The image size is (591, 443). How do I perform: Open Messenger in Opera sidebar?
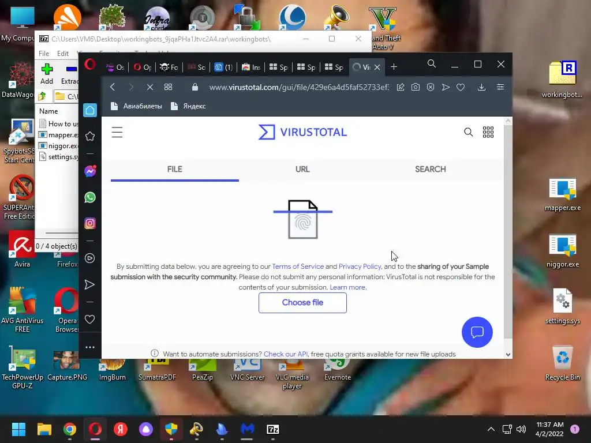[x=90, y=171]
